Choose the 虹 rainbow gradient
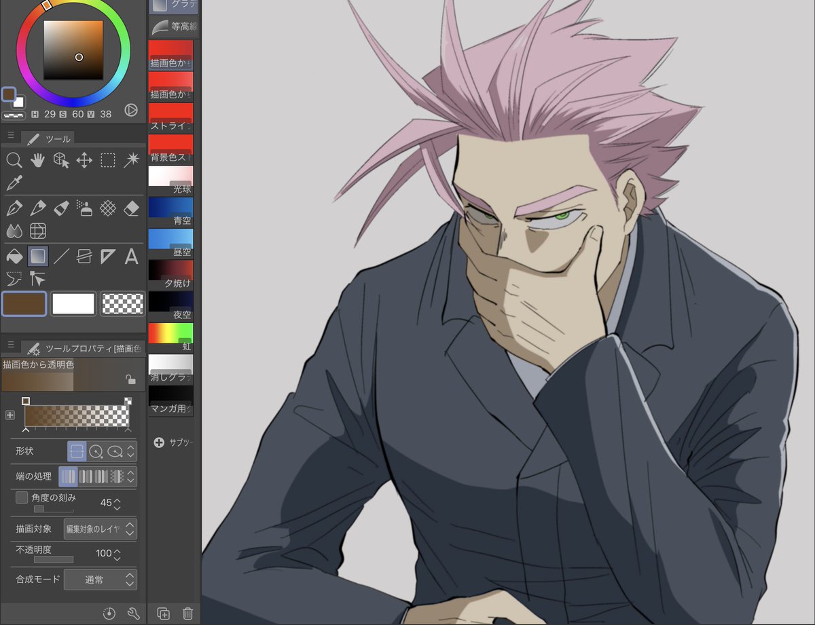815x625 pixels. click(170, 337)
